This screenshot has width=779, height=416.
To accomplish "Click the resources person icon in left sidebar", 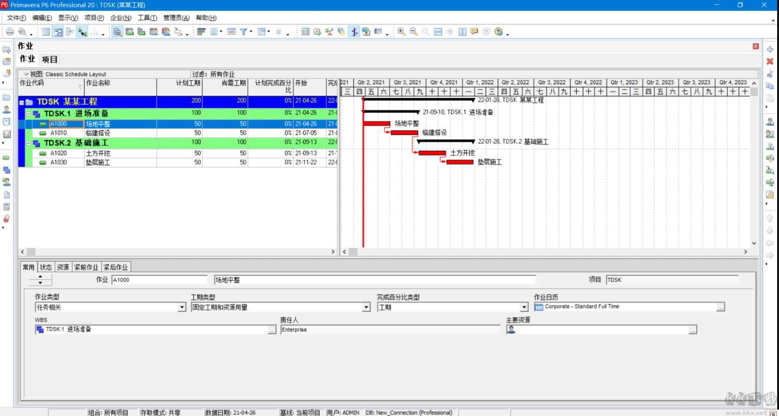I will click(7, 110).
